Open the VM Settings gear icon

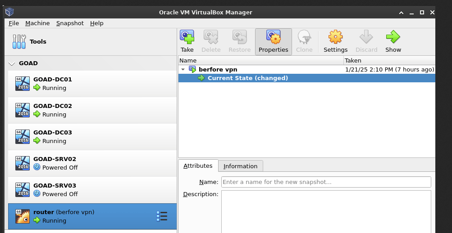point(335,37)
